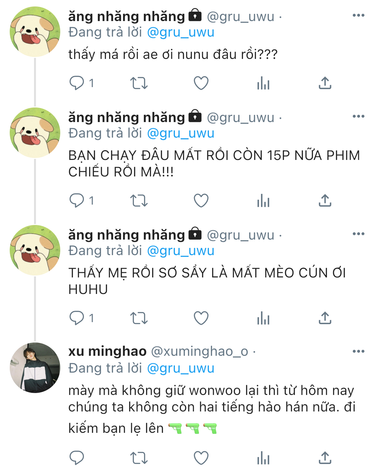
Task: View analytics of 'MẤT MÈO CÚN ƠI' tweet
Action: tap(263, 318)
